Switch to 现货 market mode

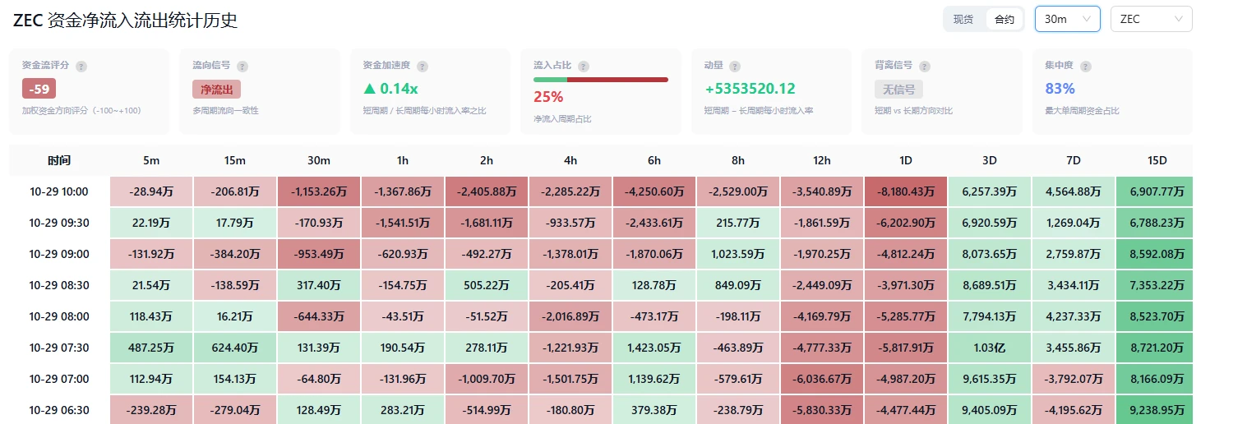[x=963, y=19]
